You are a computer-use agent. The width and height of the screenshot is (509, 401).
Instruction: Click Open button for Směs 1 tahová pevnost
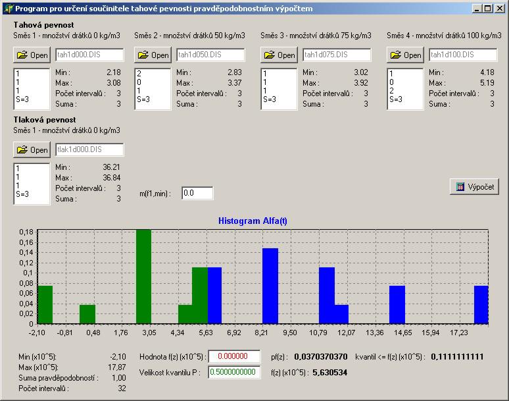[x=32, y=55]
